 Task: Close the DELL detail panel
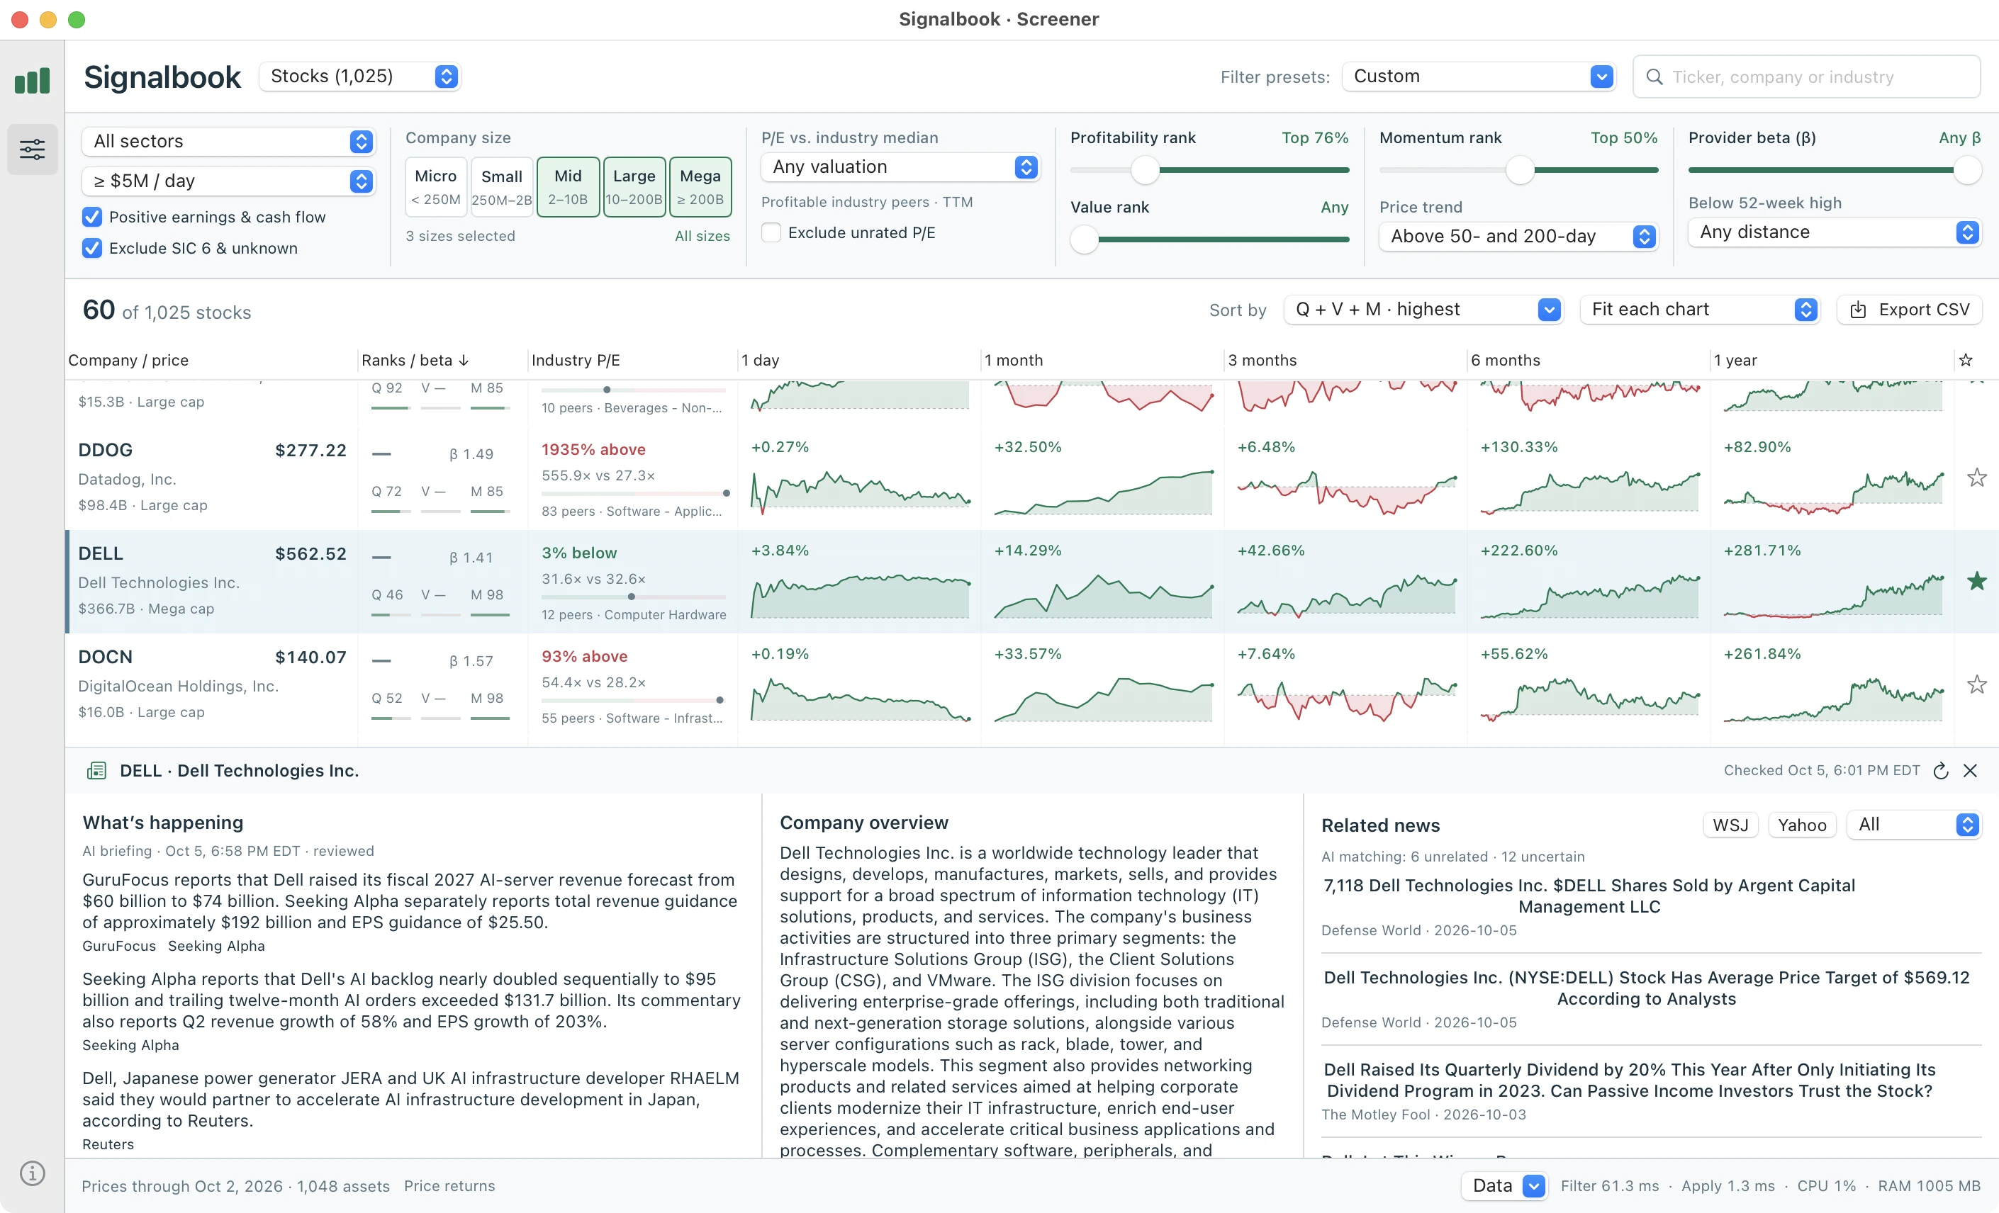coord(1970,770)
